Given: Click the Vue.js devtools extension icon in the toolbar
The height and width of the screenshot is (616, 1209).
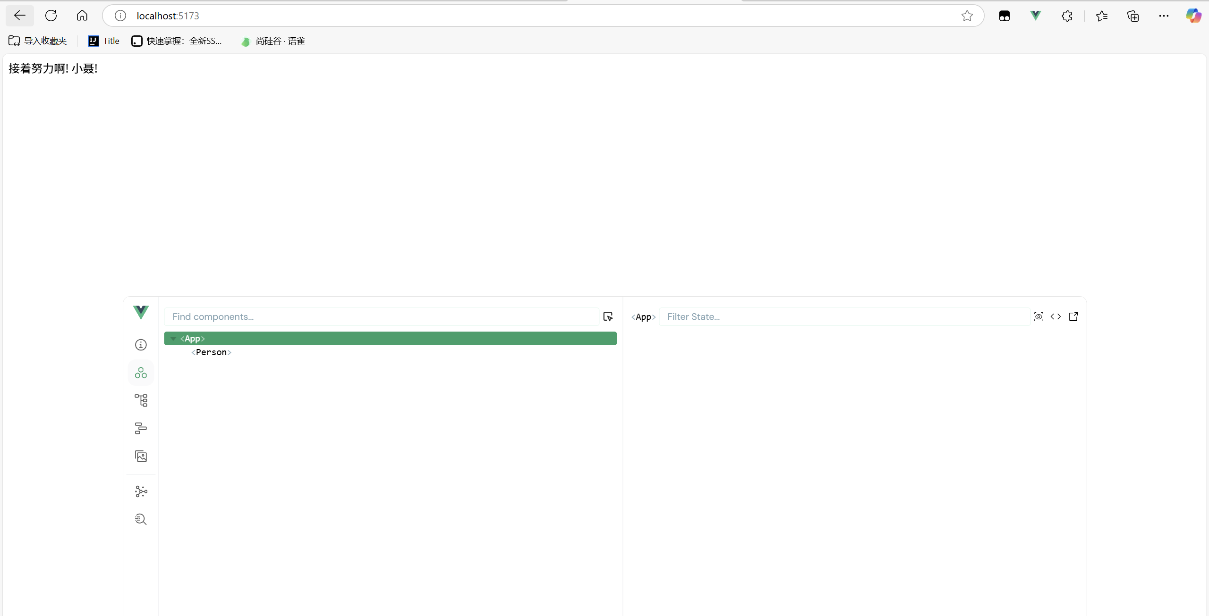Looking at the screenshot, I should pyautogui.click(x=1035, y=16).
